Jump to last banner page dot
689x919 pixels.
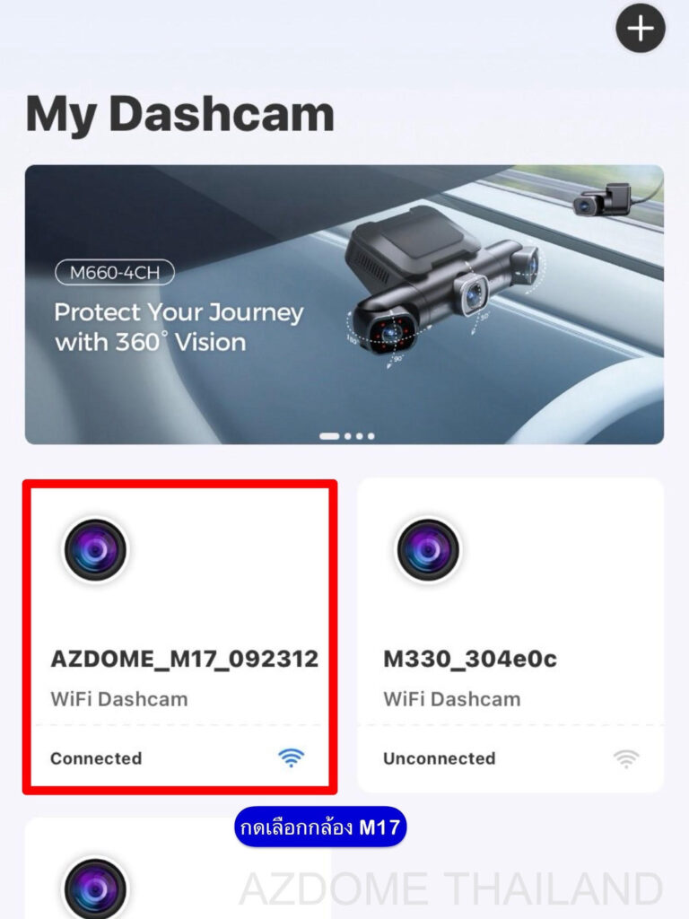pos(371,436)
